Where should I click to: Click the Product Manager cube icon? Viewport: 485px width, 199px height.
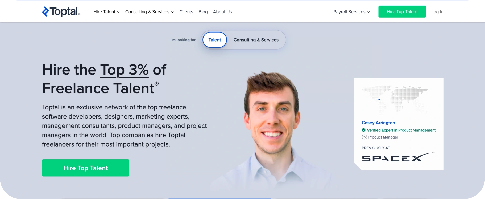[364, 137]
